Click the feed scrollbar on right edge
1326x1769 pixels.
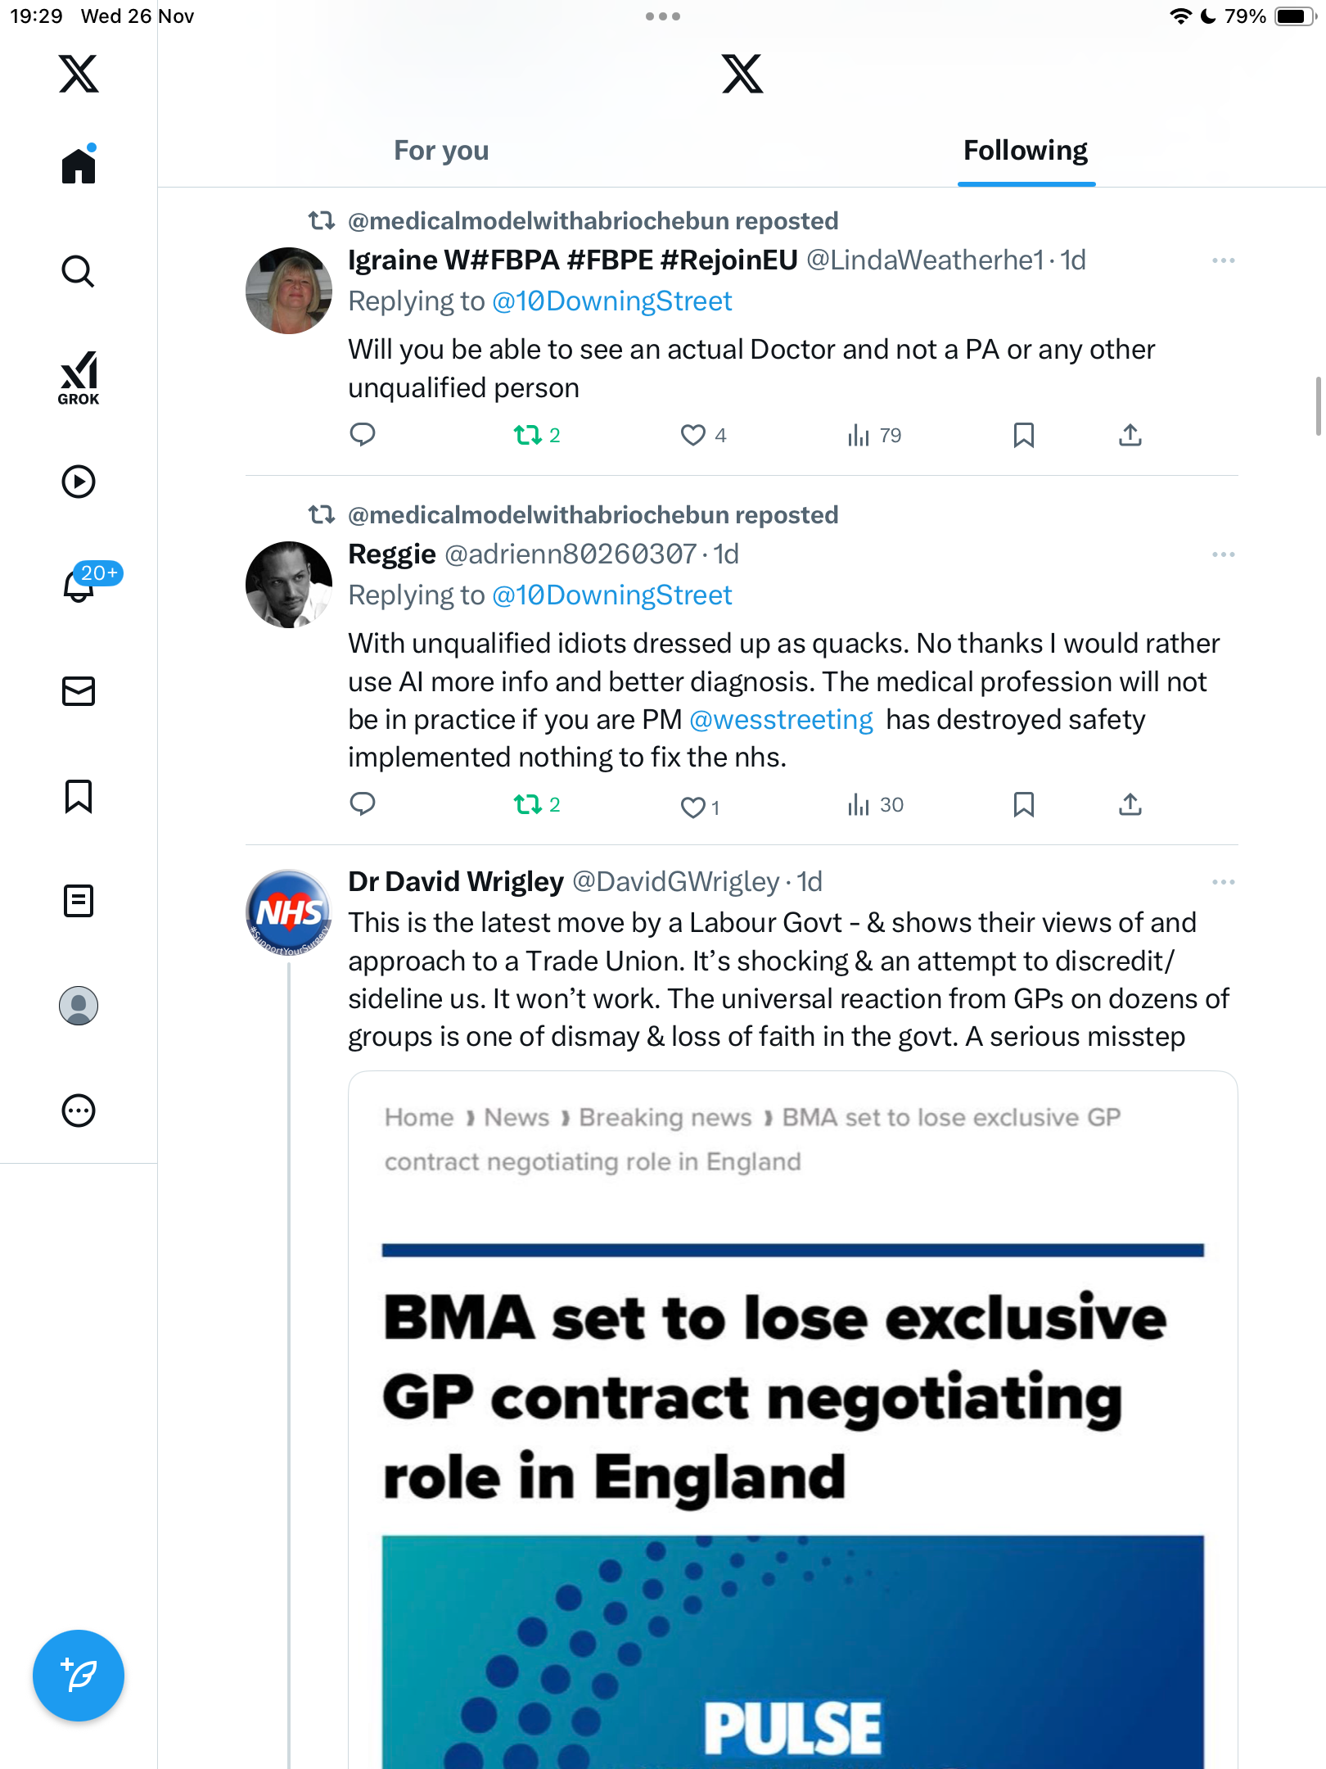click(1318, 406)
